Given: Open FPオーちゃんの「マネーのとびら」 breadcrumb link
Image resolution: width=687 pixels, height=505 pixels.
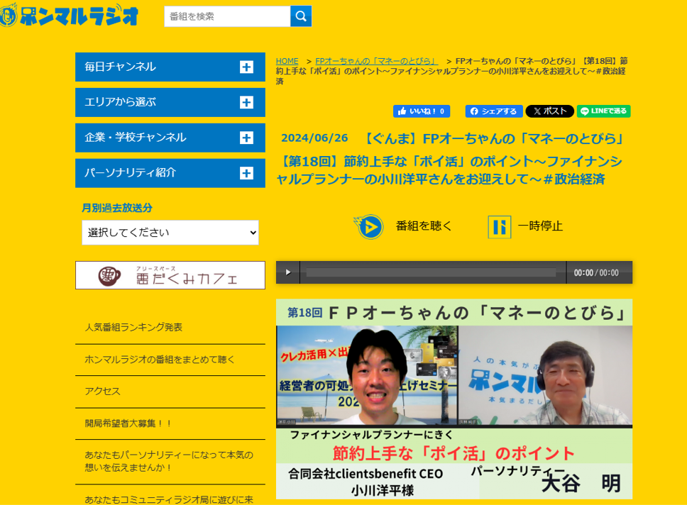Looking at the screenshot, I should (376, 61).
